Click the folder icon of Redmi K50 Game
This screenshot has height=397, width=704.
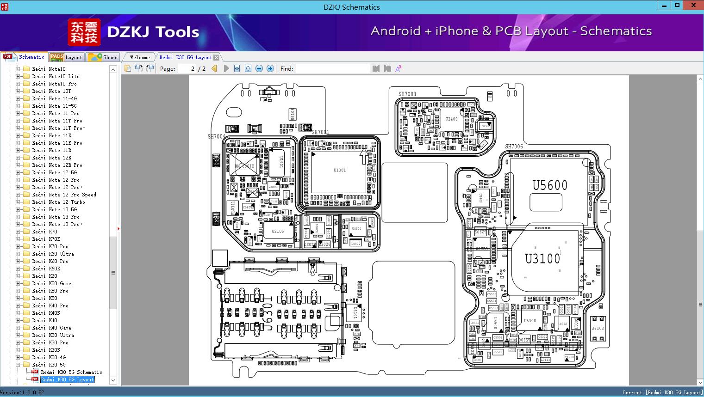[x=26, y=283]
